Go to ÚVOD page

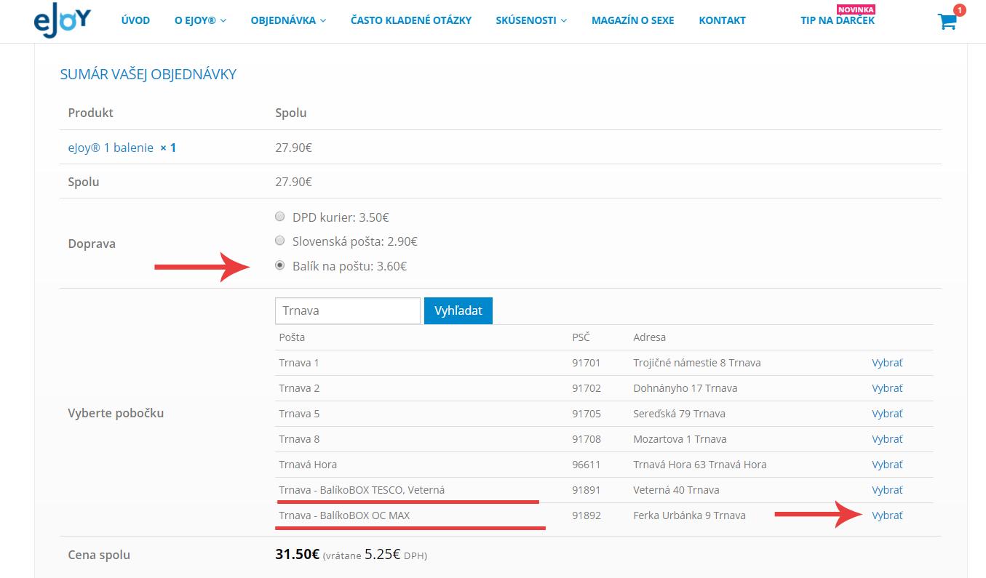tap(135, 20)
